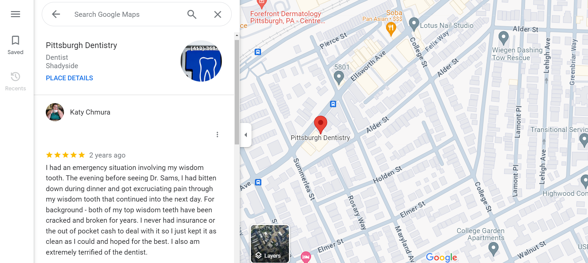
Task: Click the scrollbar up arrow
Action: click(x=237, y=35)
